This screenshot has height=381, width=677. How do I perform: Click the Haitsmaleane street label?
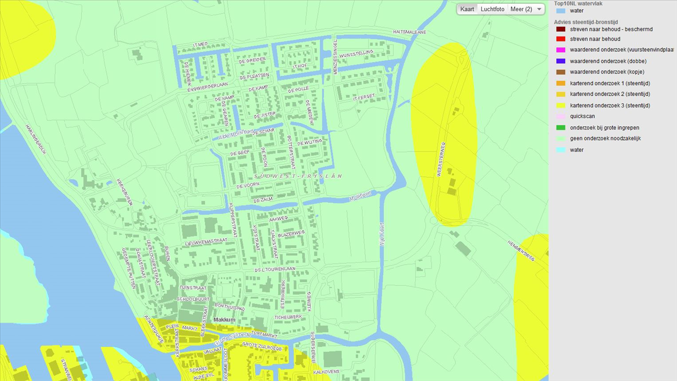tap(409, 32)
